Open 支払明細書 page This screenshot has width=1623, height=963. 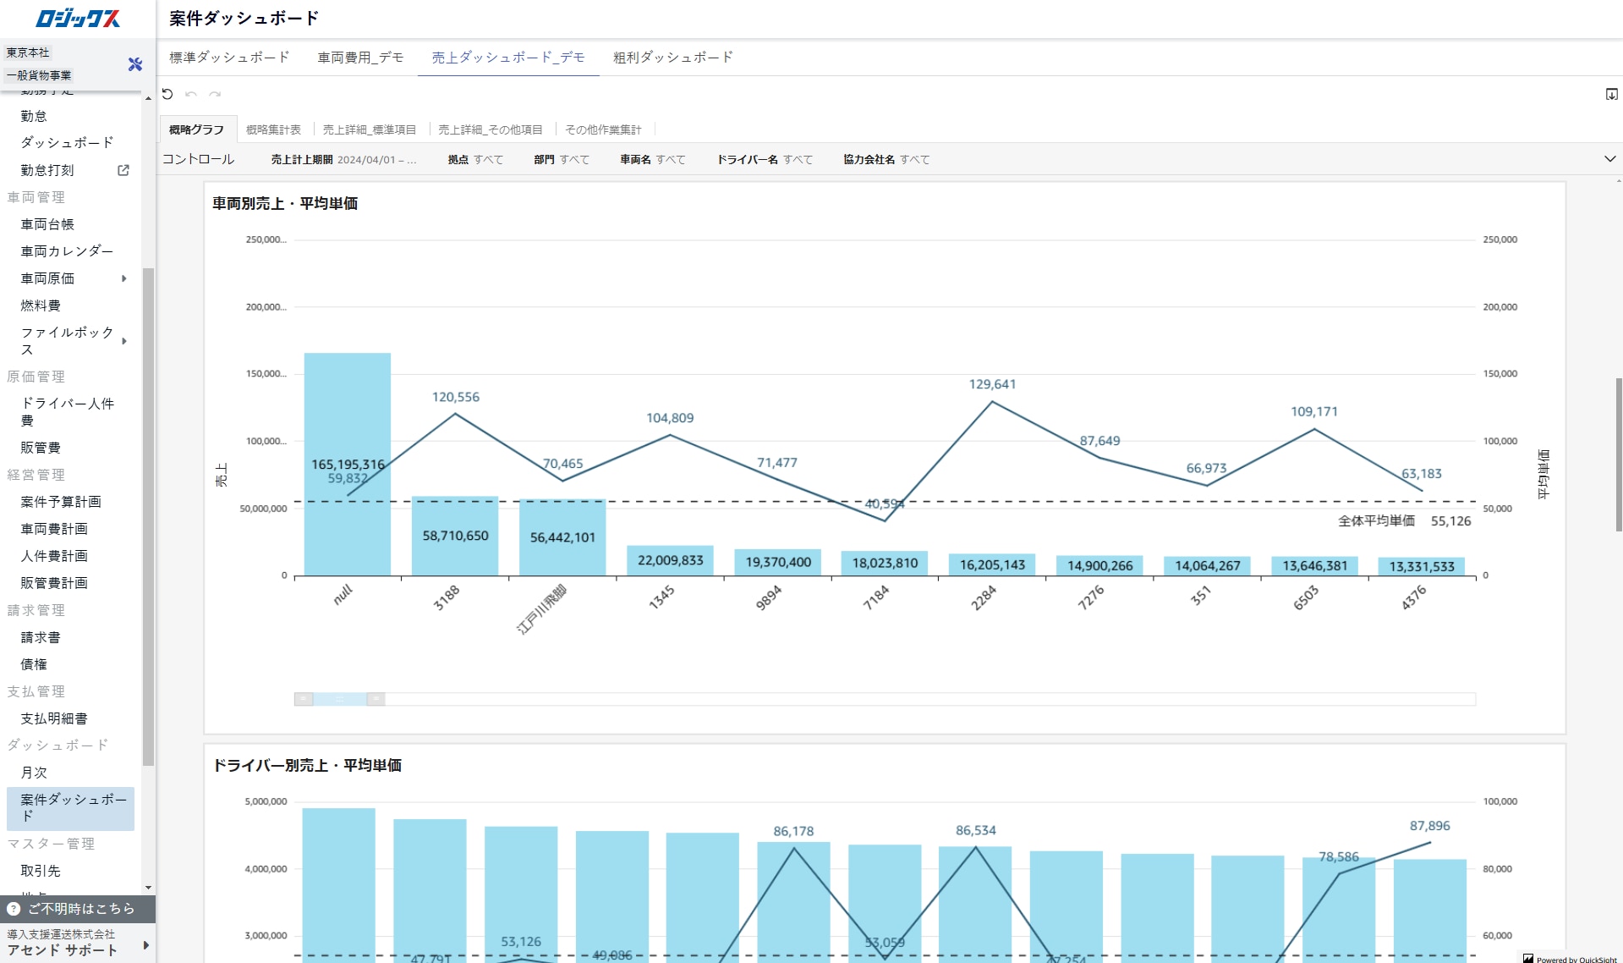pos(54,718)
